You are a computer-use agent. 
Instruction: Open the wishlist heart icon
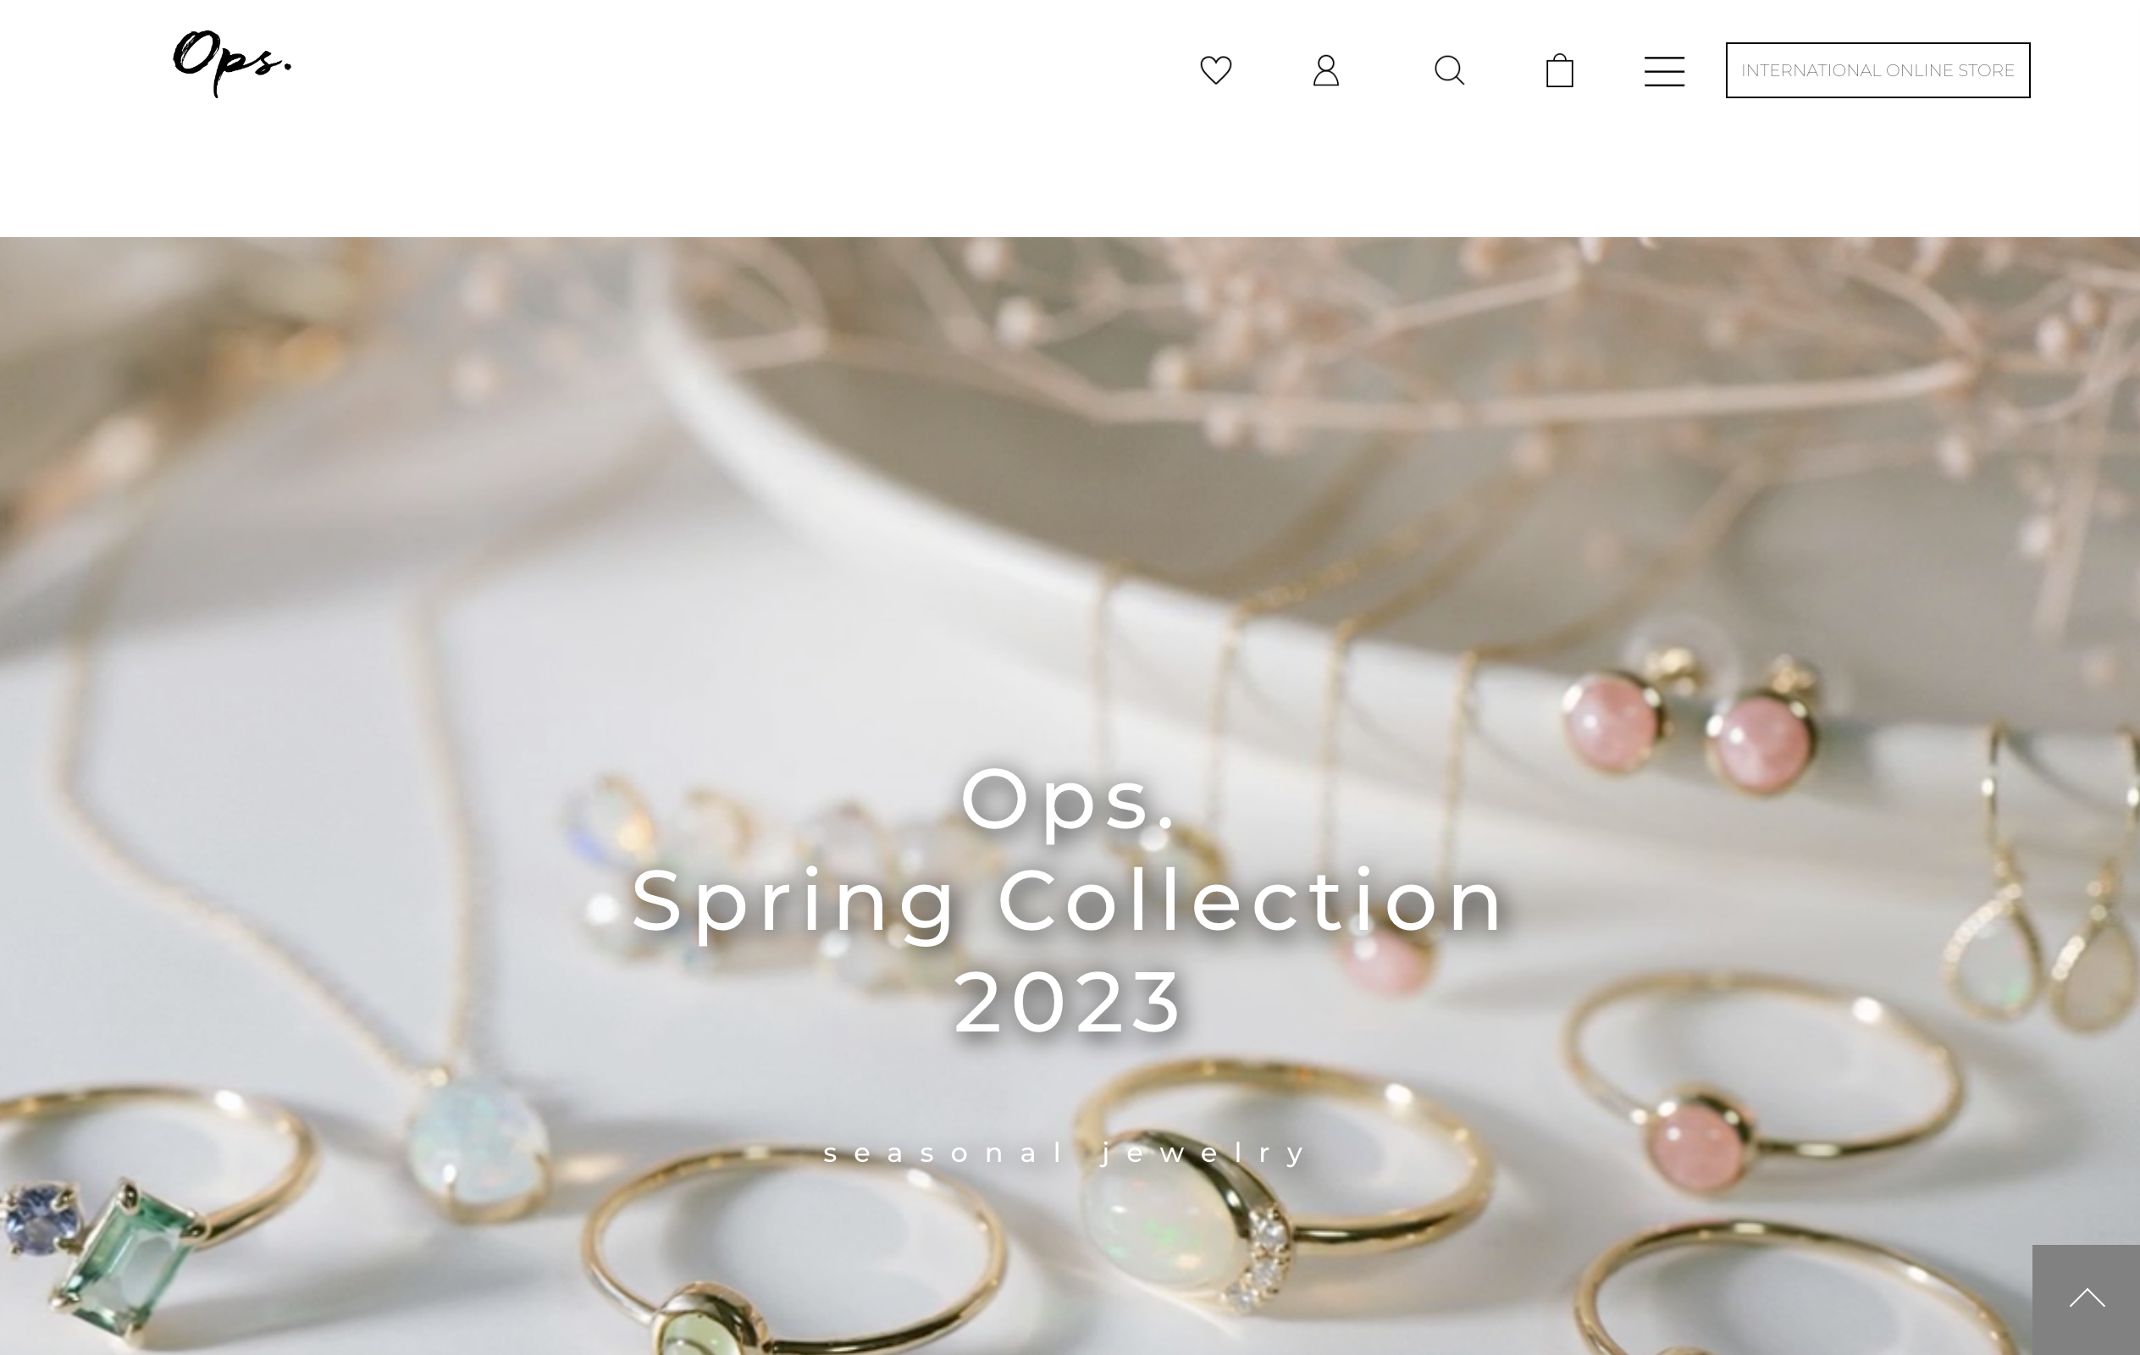click(x=1216, y=70)
